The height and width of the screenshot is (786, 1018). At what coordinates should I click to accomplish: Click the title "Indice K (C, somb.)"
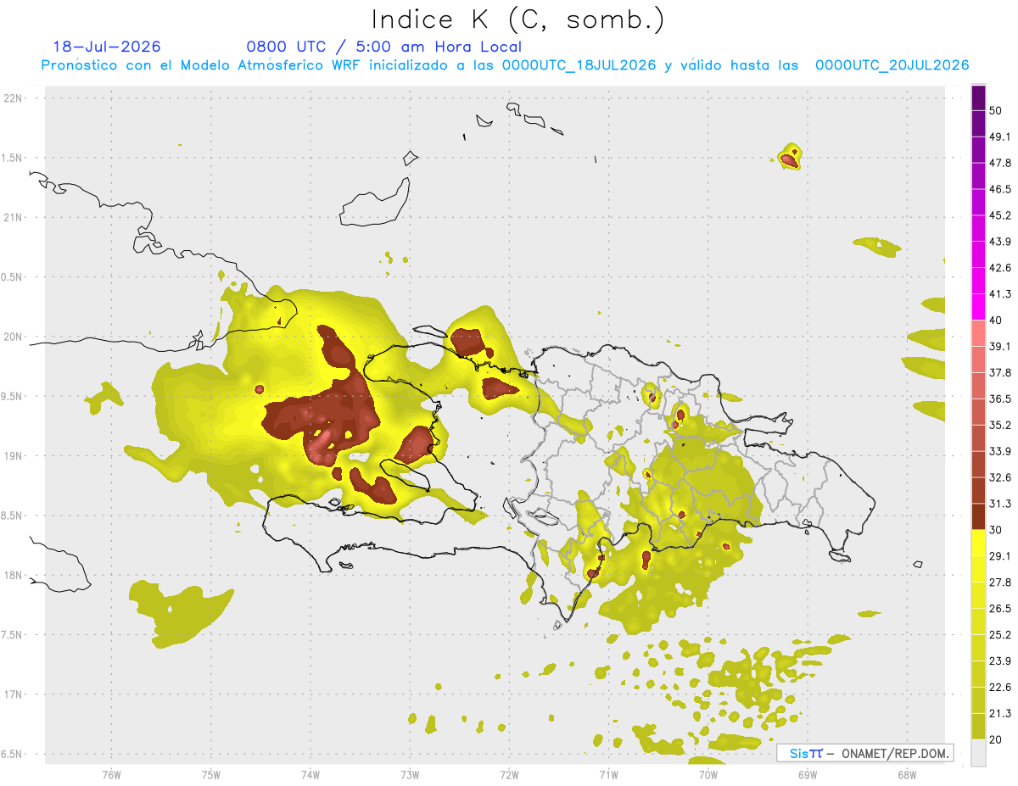pos(518,20)
